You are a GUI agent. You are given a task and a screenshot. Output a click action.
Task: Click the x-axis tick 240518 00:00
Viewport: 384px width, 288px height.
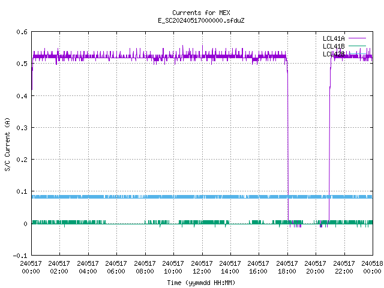[372, 267]
